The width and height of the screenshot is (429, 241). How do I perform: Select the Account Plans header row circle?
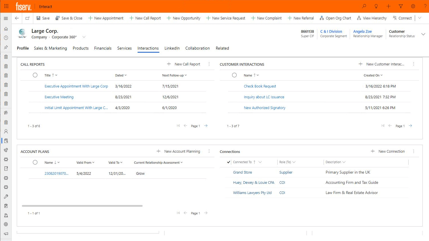point(35,162)
